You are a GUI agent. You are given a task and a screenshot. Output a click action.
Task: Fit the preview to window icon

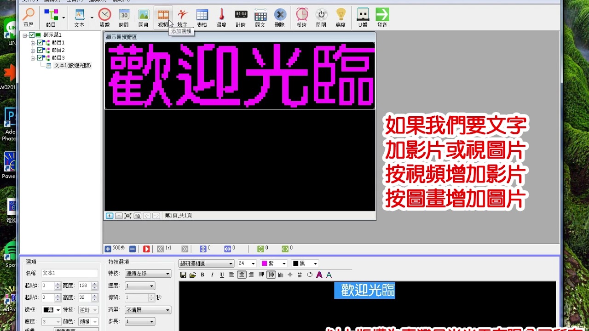(128, 216)
